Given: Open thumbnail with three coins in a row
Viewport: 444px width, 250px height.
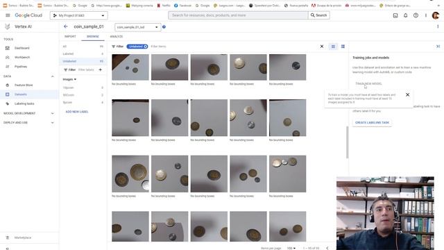Looking at the screenshot, I should (x=287, y=174).
